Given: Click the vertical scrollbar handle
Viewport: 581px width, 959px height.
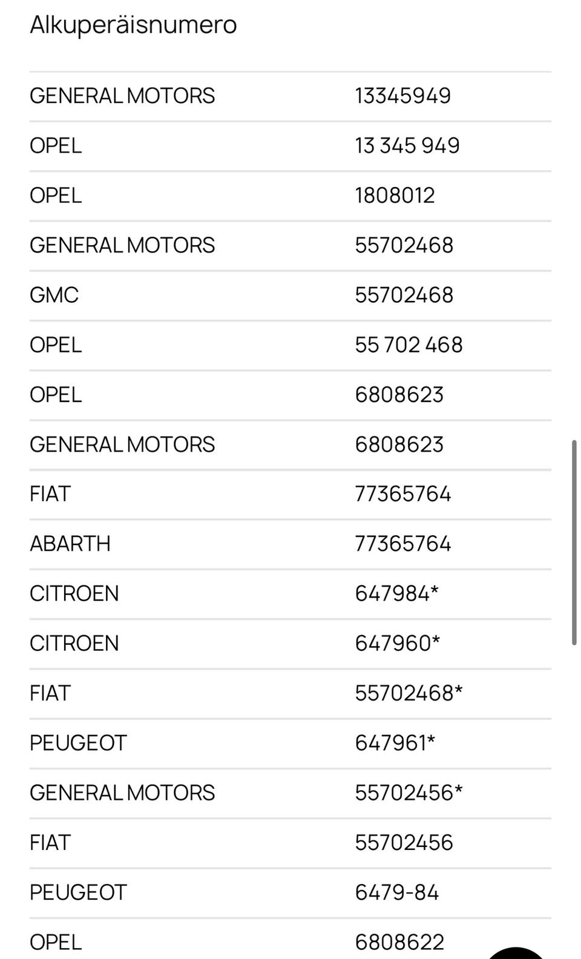Looking at the screenshot, I should click(574, 543).
